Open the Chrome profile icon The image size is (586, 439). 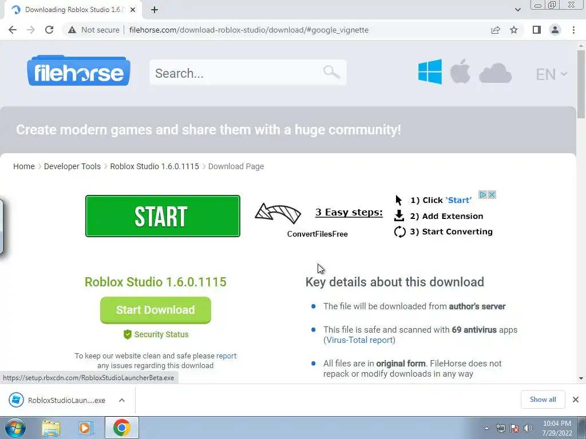point(555,30)
